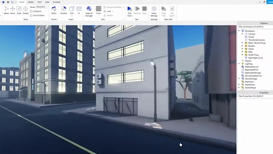
Task: Open the Color dropdown arrow
Action: 98,16
